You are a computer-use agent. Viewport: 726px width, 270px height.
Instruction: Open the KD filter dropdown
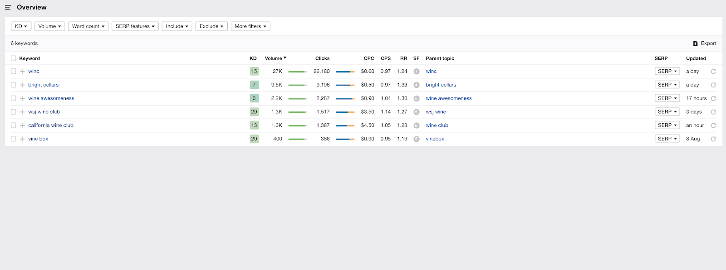point(21,26)
